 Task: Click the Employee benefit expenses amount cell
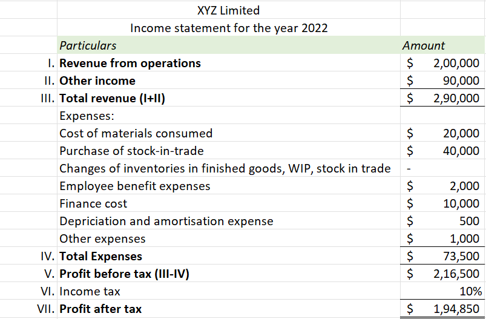pyautogui.click(x=466, y=186)
